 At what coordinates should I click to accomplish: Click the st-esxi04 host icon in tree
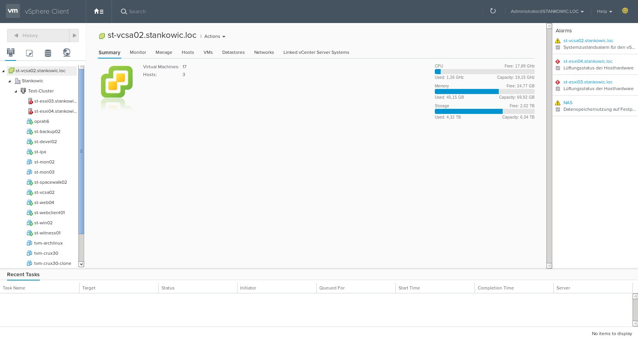pos(30,111)
